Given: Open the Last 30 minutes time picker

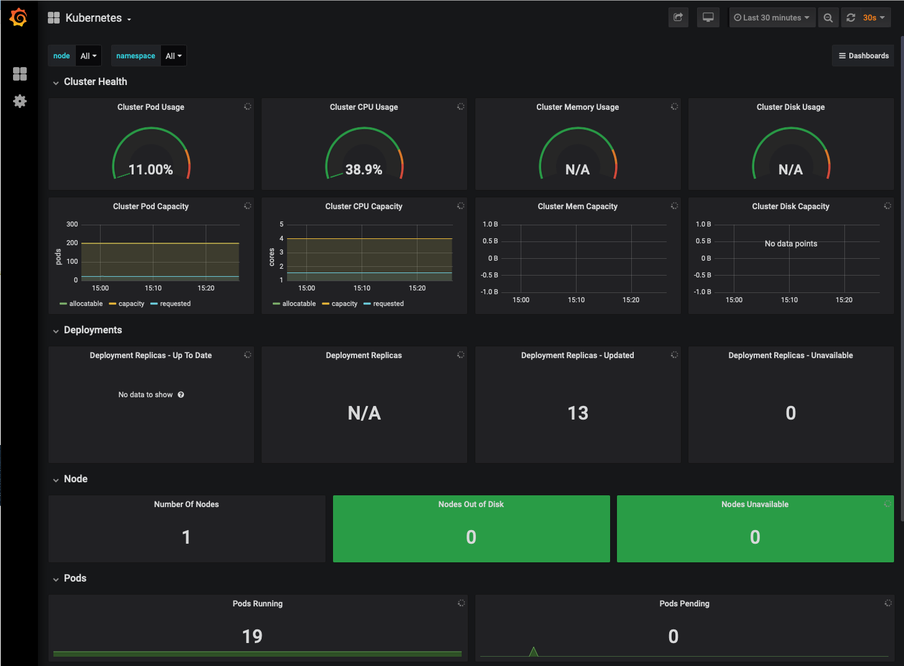Looking at the screenshot, I should click(772, 18).
